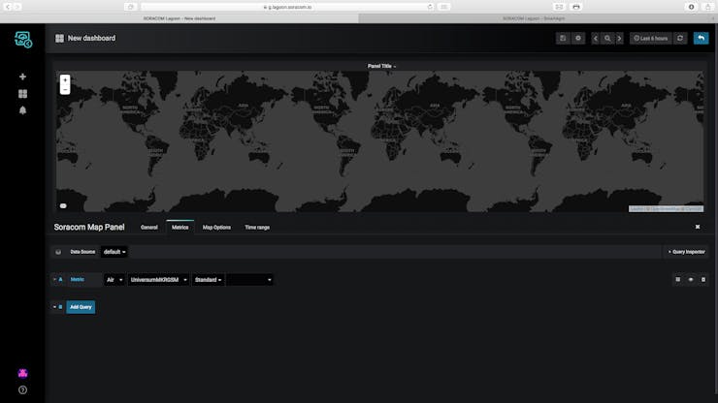Open query A options menu icon
718x403 pixels.
[677, 280]
